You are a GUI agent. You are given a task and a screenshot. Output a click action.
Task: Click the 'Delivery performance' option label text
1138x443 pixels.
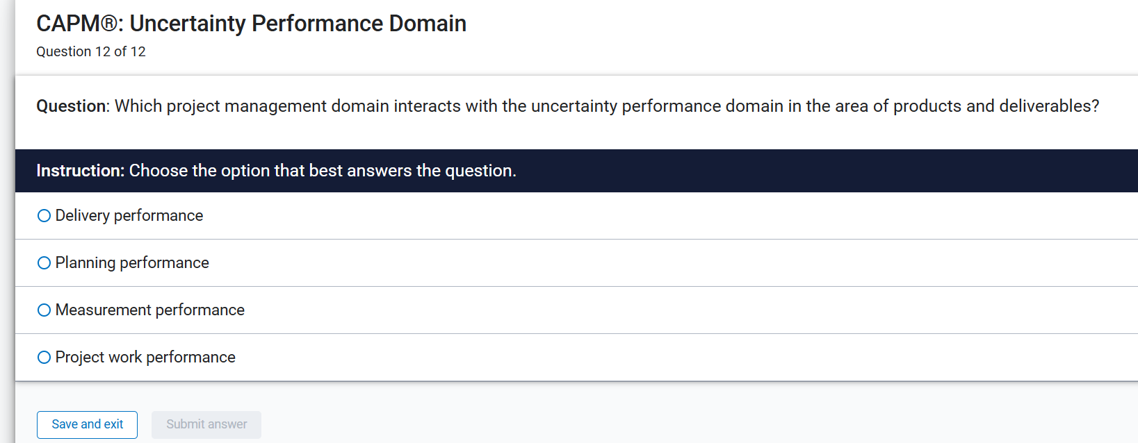point(129,216)
